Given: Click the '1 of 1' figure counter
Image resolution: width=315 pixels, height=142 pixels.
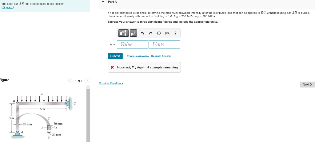Looking at the screenshot, I should coord(79,81).
